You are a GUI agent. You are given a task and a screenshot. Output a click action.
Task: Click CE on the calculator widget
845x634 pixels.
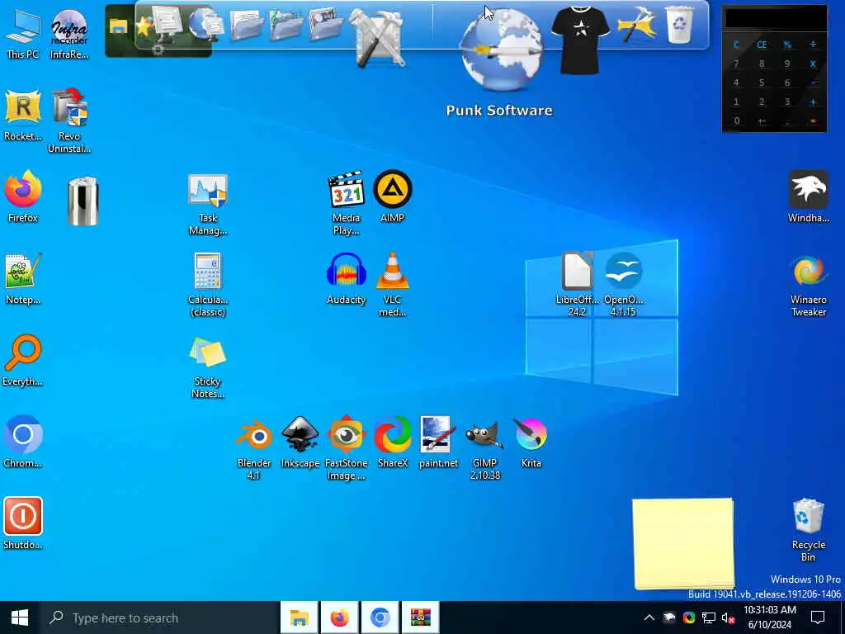[x=762, y=45]
